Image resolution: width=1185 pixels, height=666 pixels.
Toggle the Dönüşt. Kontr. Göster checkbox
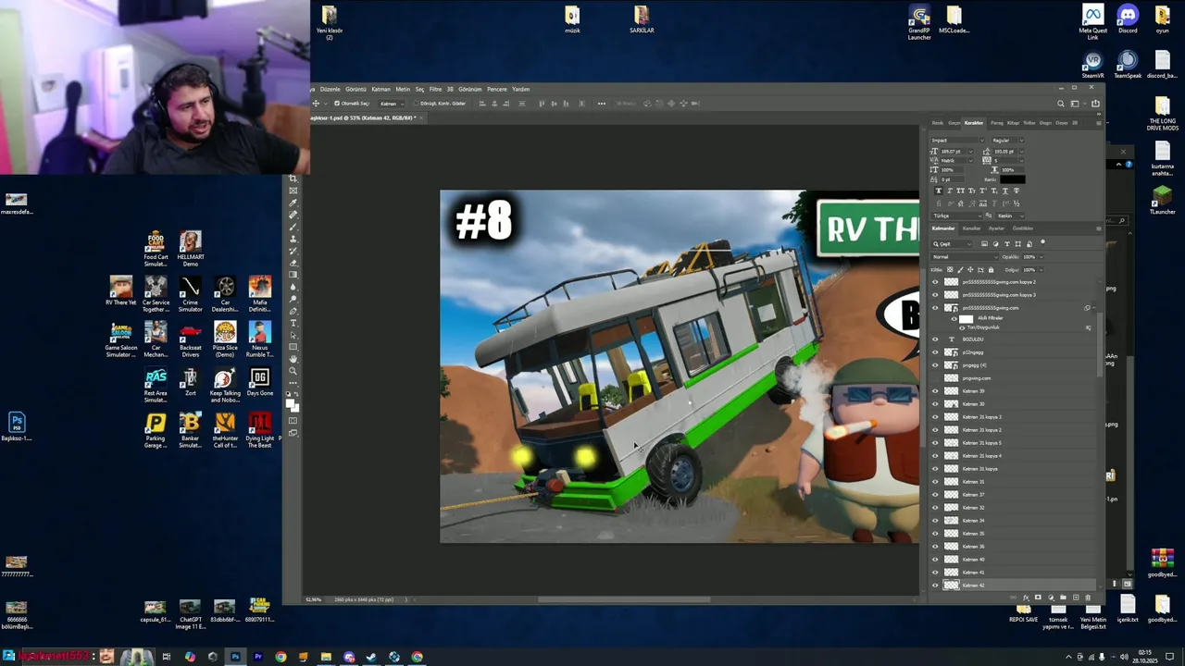[x=416, y=104]
